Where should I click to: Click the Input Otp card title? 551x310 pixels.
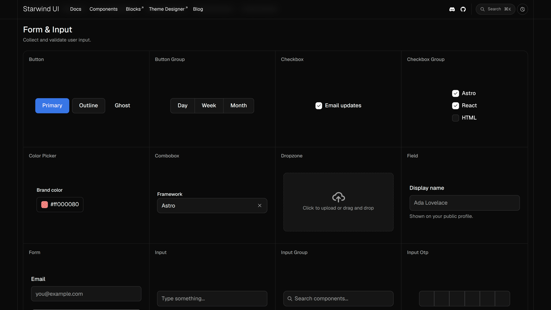(418, 252)
